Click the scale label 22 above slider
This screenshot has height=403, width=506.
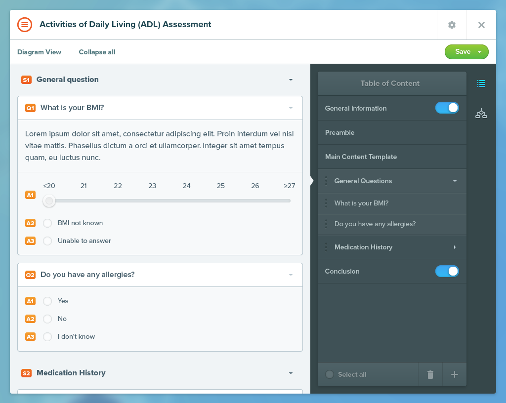point(118,186)
